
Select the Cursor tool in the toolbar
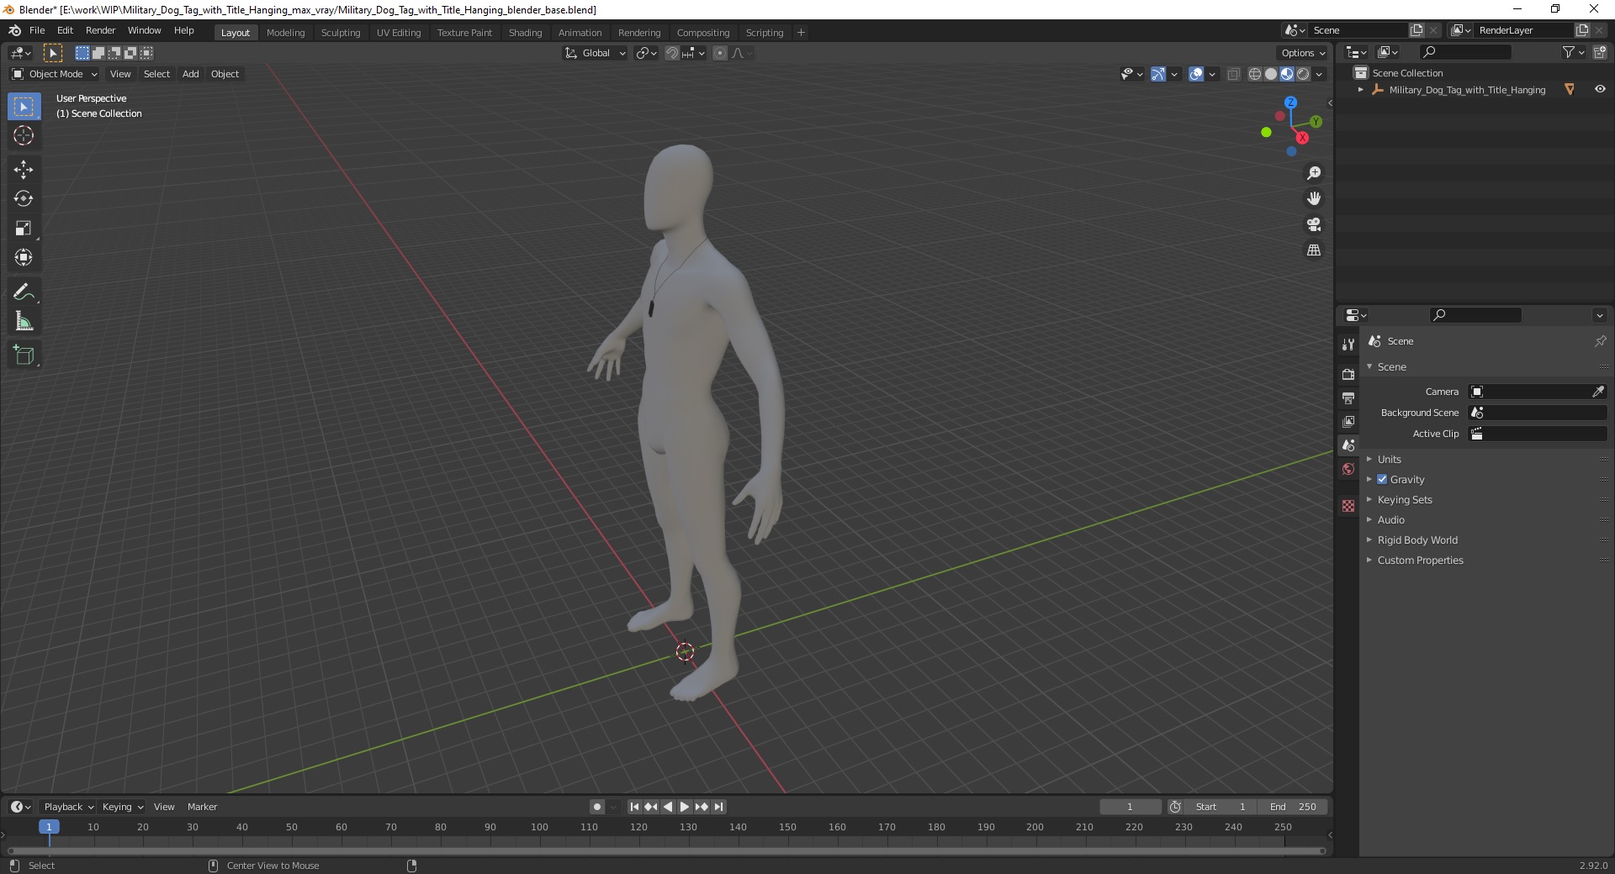[x=24, y=135]
